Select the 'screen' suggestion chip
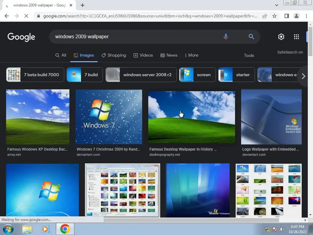313x235 pixels. (197, 75)
